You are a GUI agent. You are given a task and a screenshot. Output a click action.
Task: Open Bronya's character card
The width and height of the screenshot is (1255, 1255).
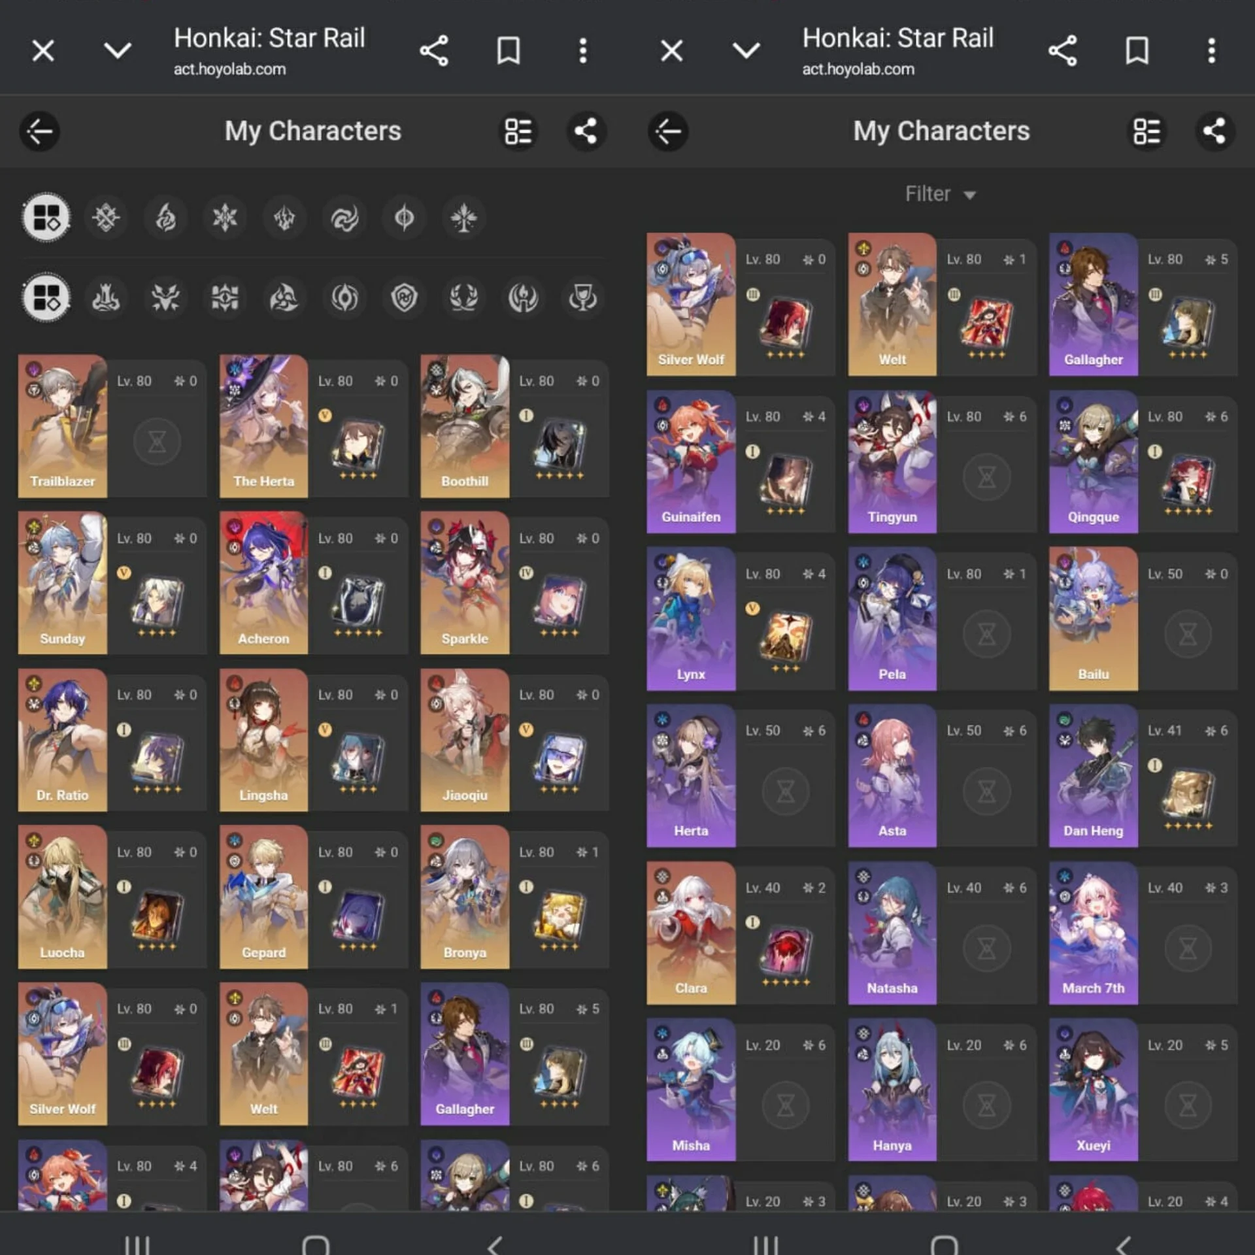click(x=515, y=897)
